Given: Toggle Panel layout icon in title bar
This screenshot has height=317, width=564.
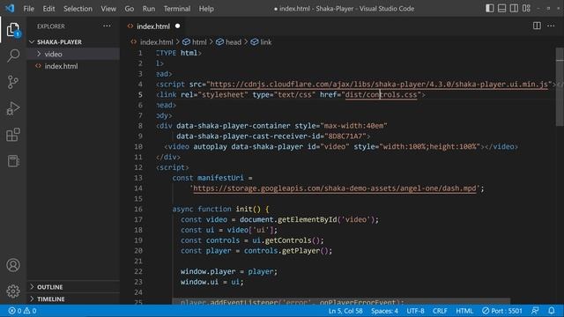Looking at the screenshot, I should pyautogui.click(x=501, y=8).
